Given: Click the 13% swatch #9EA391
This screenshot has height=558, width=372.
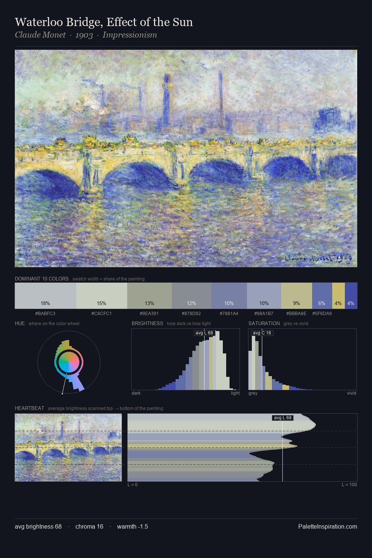Looking at the screenshot, I should [x=150, y=296].
